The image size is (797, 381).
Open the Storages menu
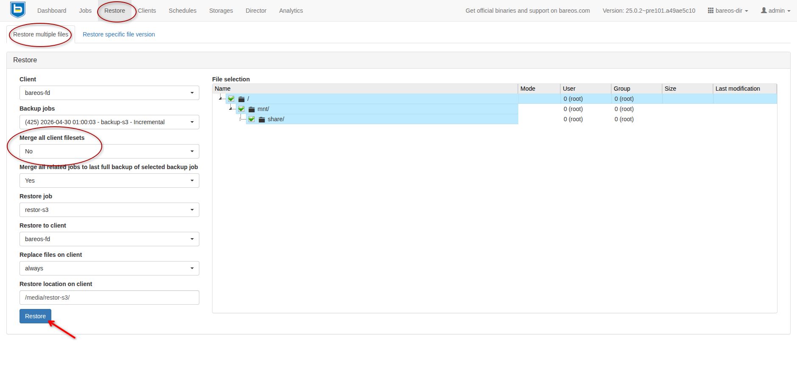pyautogui.click(x=221, y=11)
